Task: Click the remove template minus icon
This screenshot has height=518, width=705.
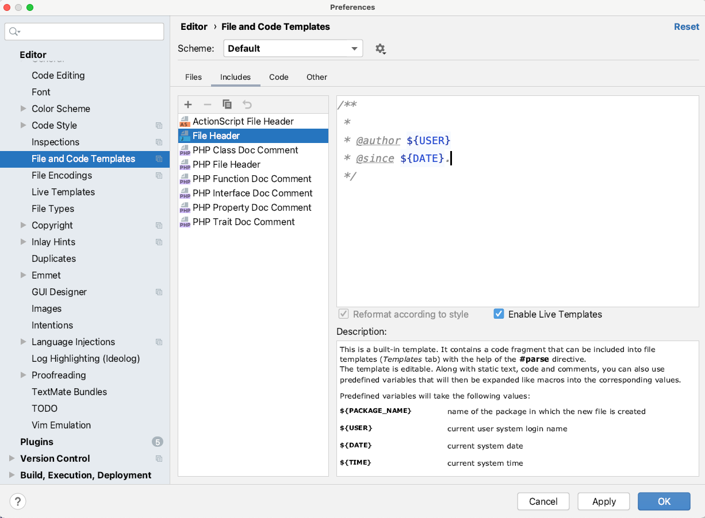Action: coord(208,105)
